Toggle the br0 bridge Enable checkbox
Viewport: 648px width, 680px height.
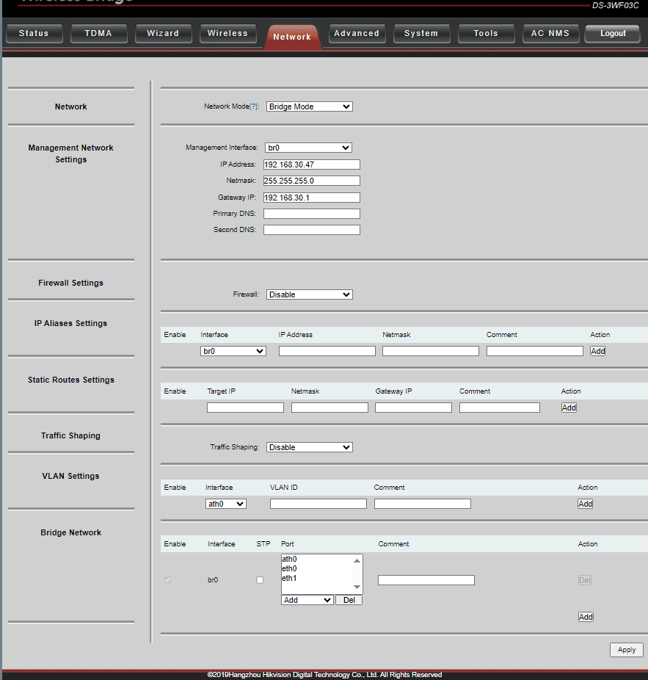coord(168,580)
